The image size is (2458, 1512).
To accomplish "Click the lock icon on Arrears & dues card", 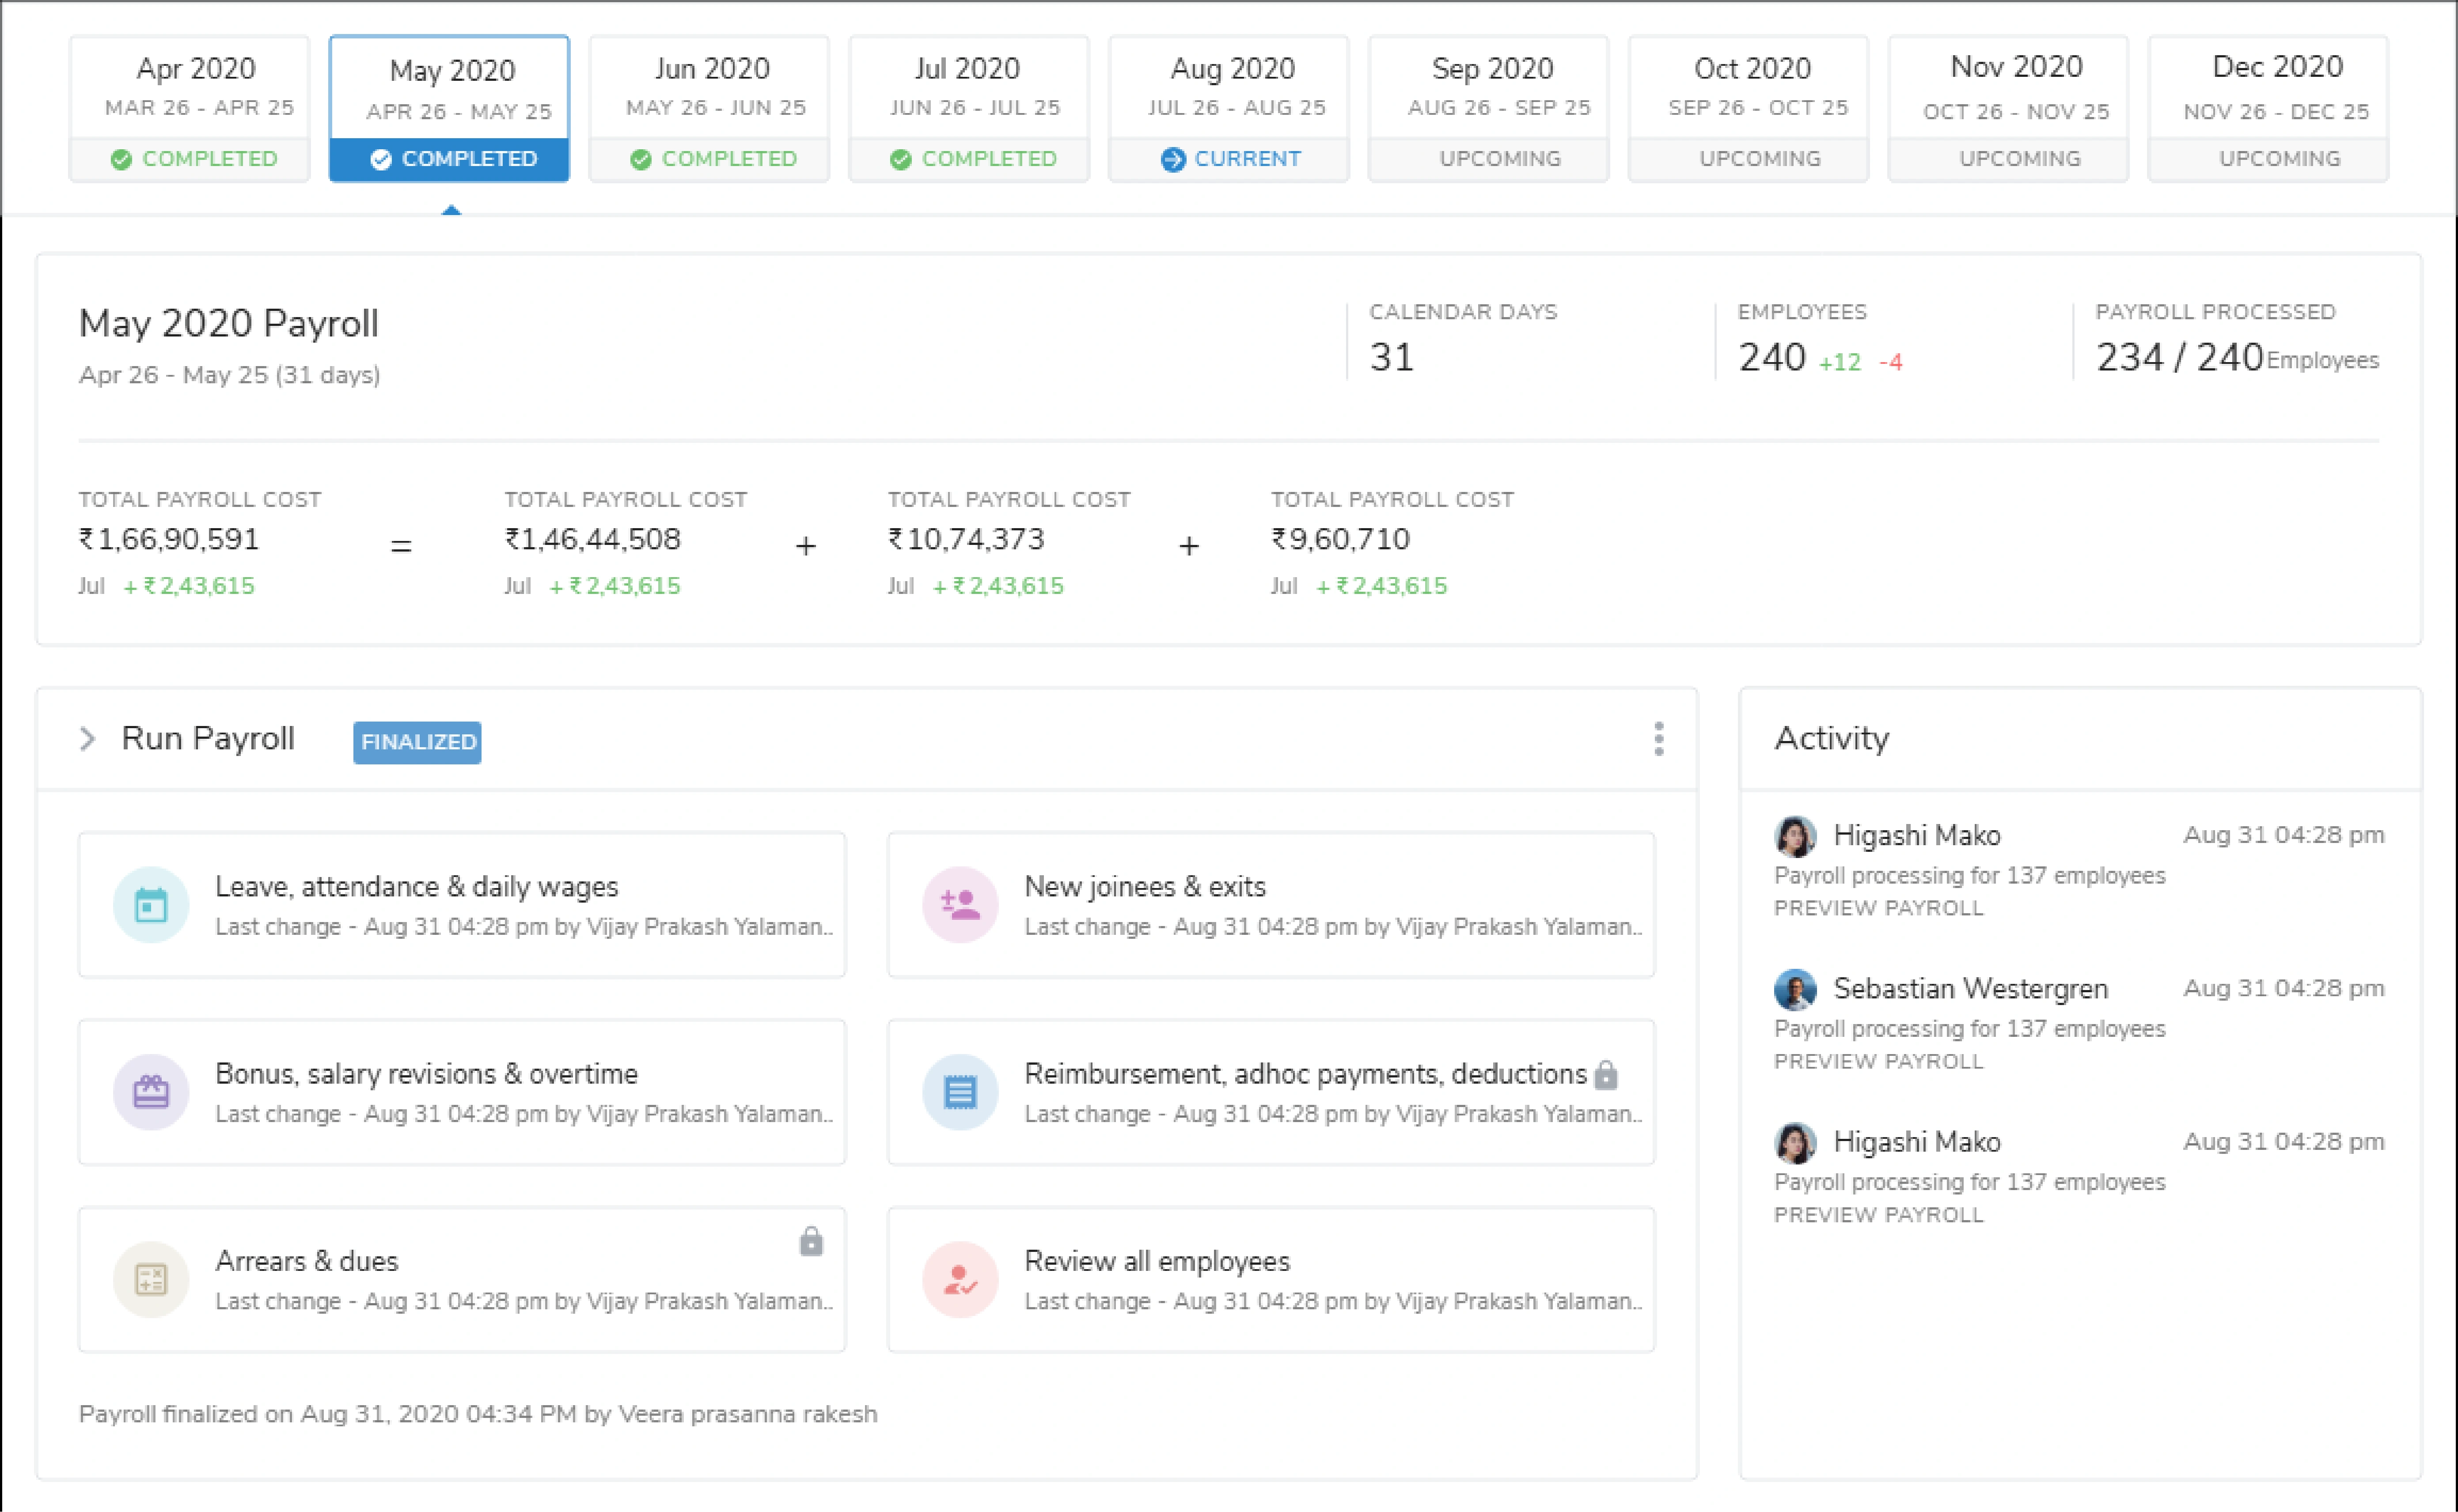I will pyautogui.click(x=812, y=1242).
